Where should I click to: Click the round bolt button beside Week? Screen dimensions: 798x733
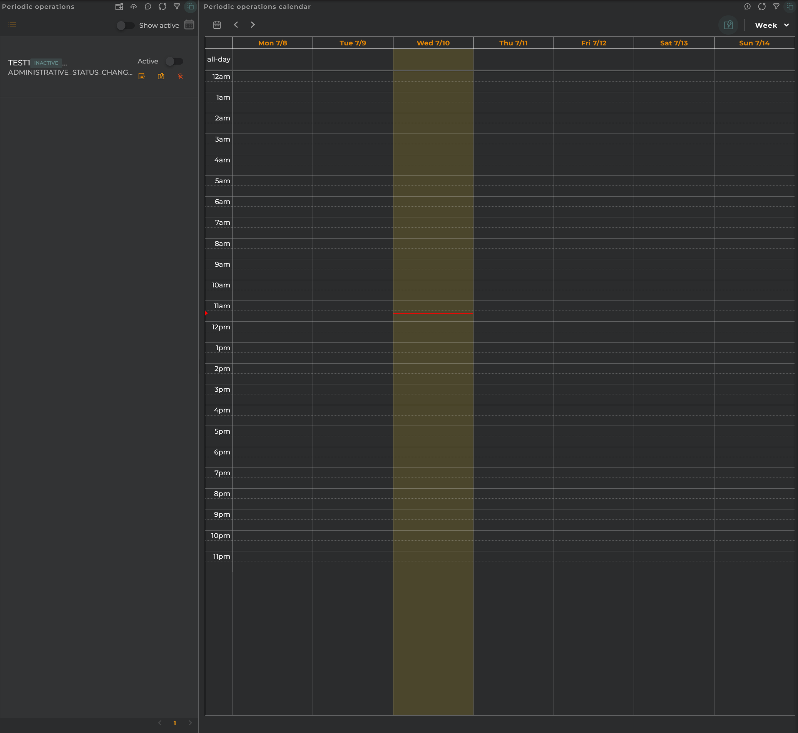(728, 25)
